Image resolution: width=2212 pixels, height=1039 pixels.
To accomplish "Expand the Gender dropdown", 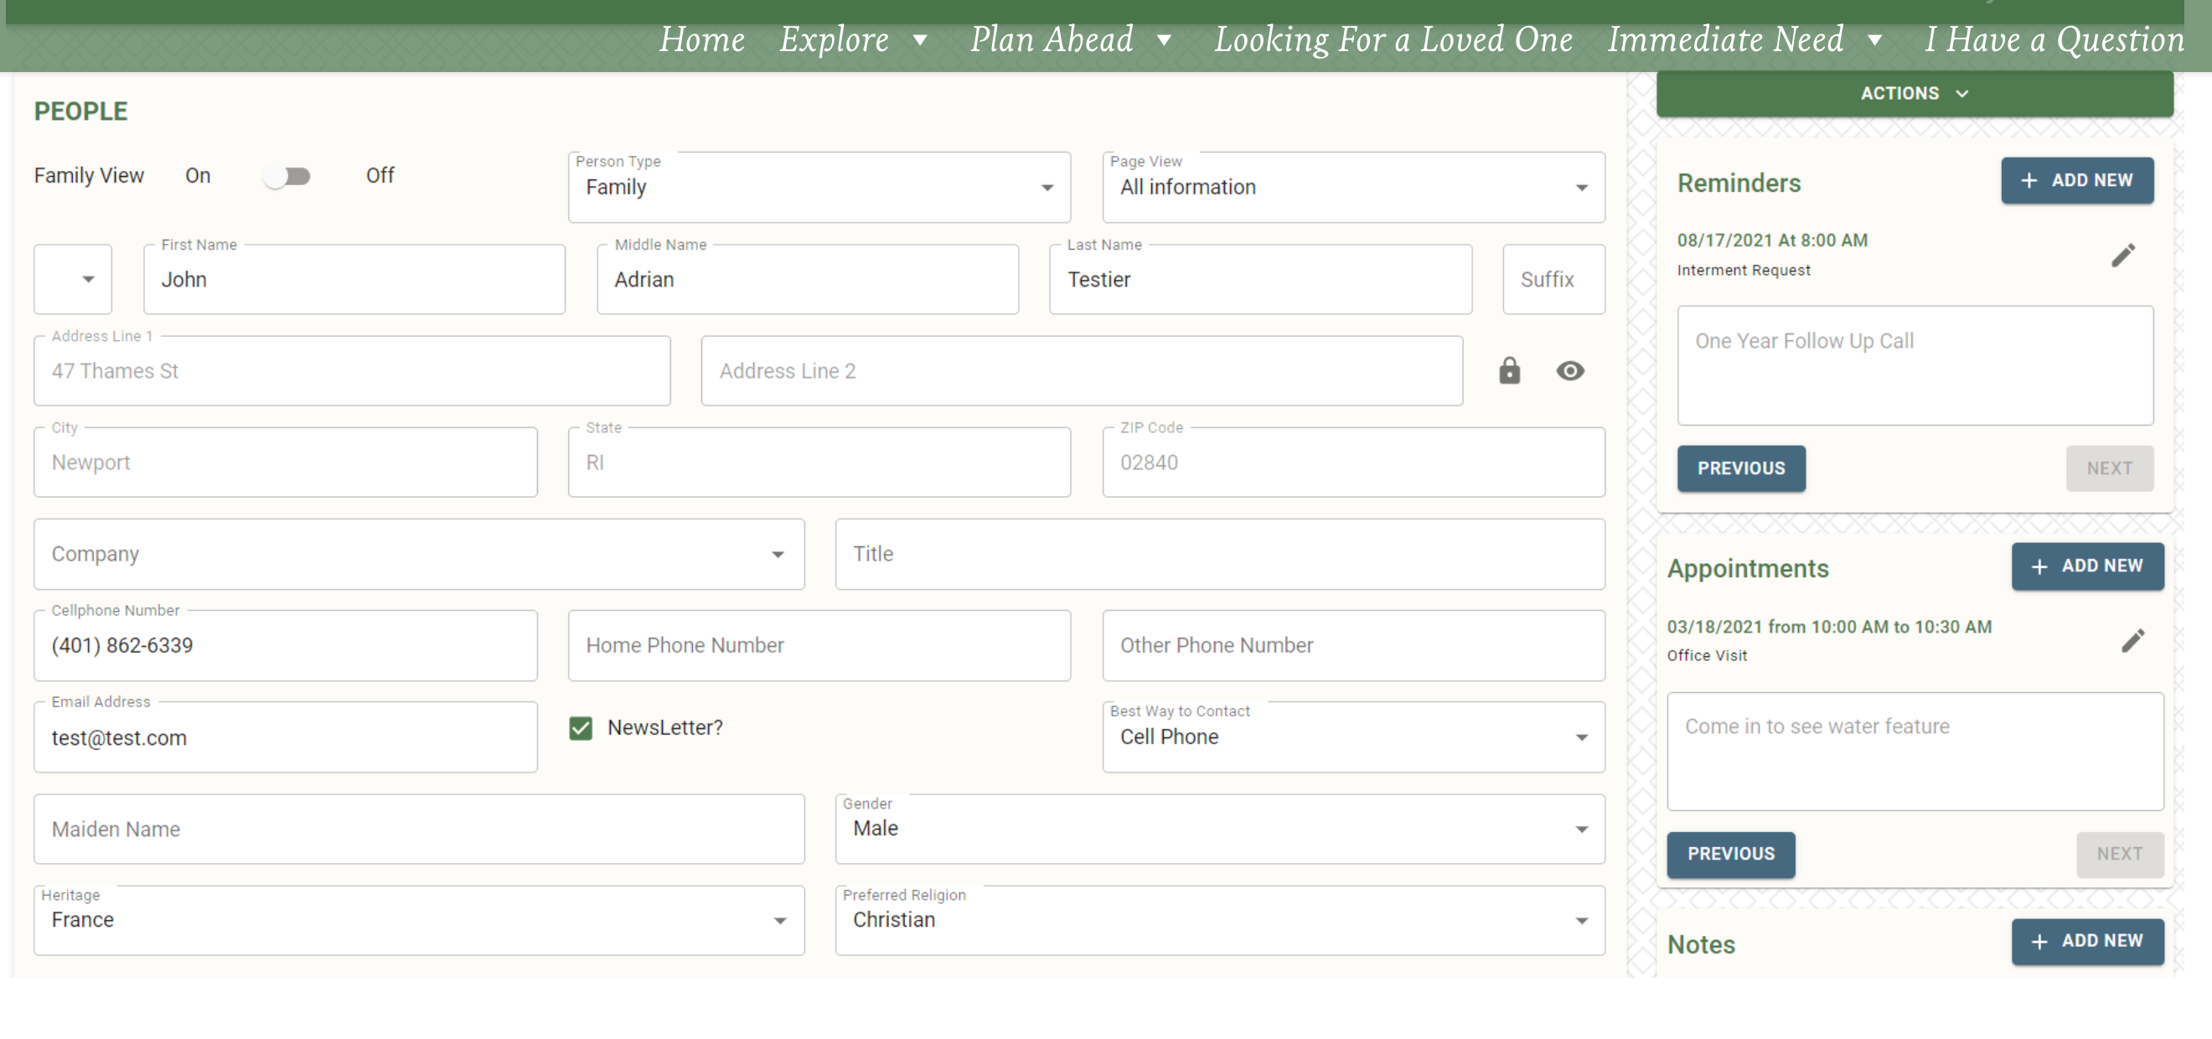I will coord(1581,829).
